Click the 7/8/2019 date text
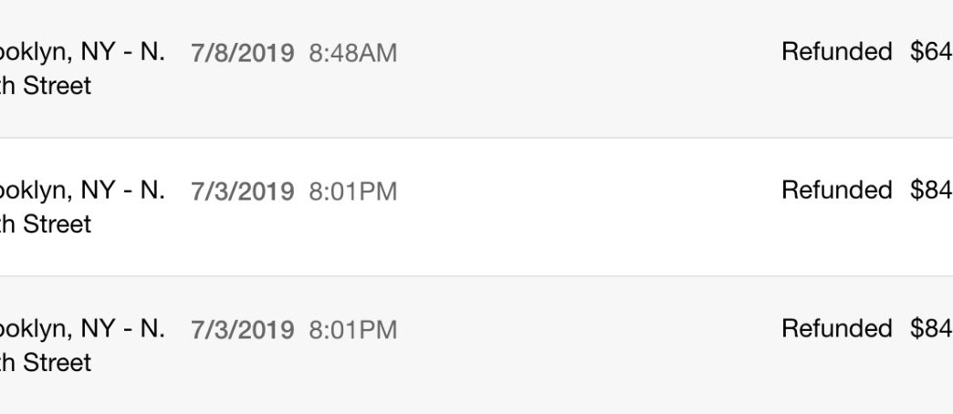The image size is (953, 414). pyautogui.click(x=243, y=54)
